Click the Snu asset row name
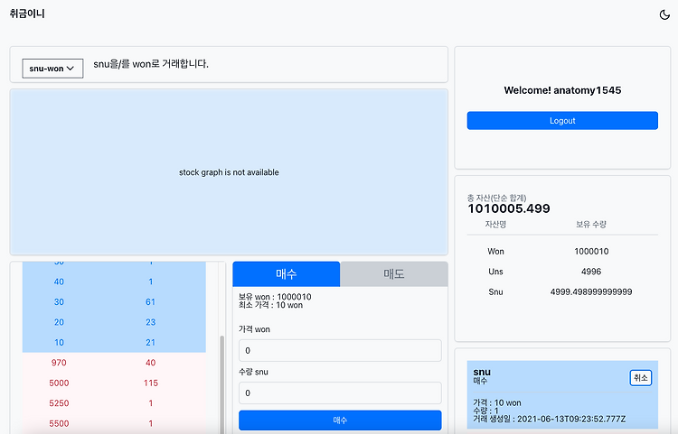Image resolution: width=678 pixels, height=434 pixels. (x=495, y=292)
